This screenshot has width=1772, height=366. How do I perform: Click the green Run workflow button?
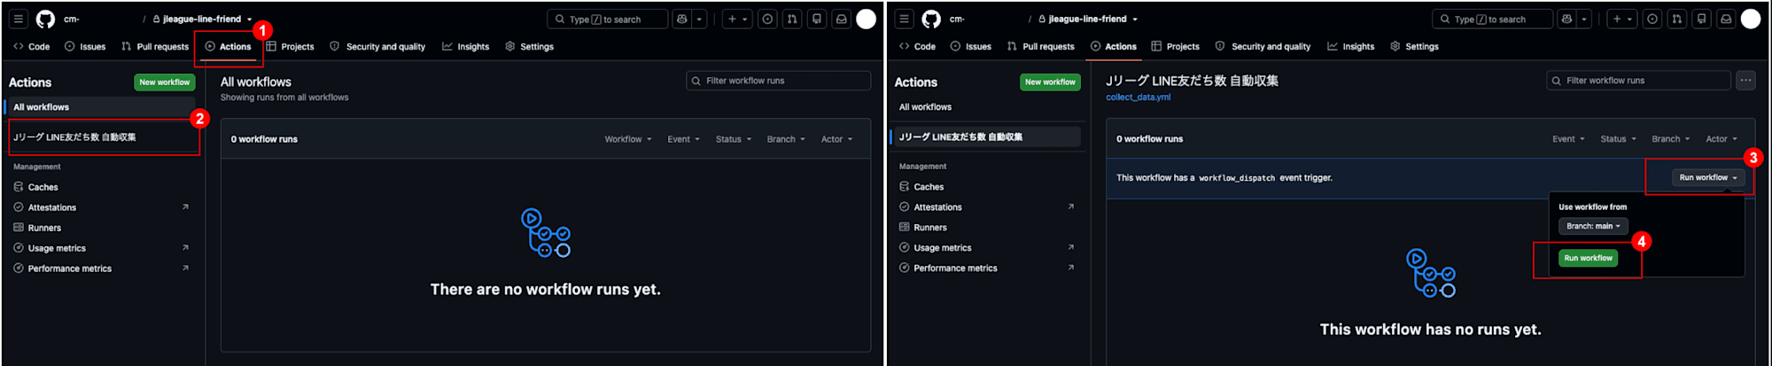(x=1588, y=258)
